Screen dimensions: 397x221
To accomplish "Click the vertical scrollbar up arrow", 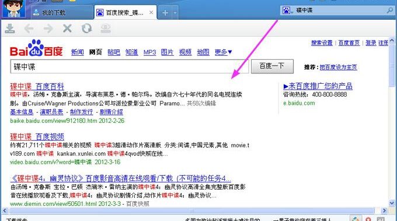I will click(392, 40).
